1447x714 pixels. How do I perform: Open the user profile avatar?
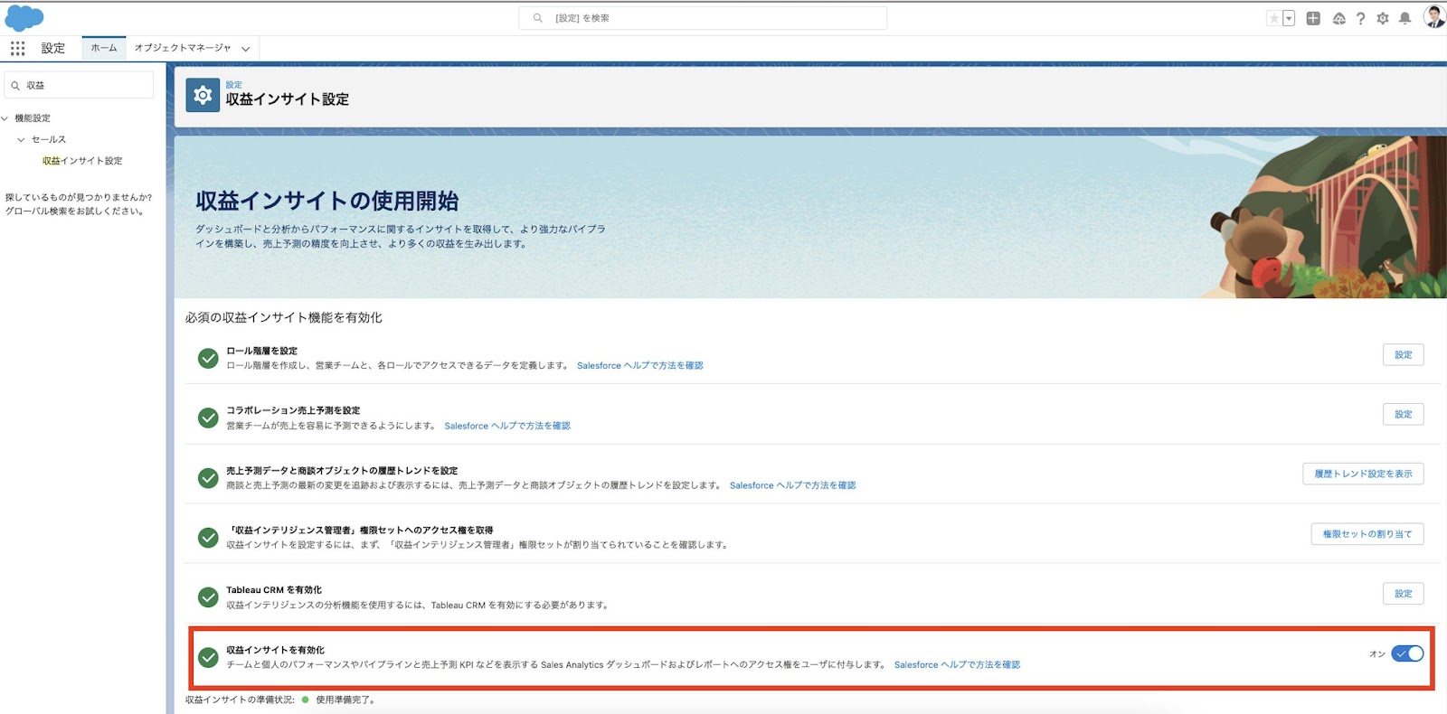(x=1433, y=17)
